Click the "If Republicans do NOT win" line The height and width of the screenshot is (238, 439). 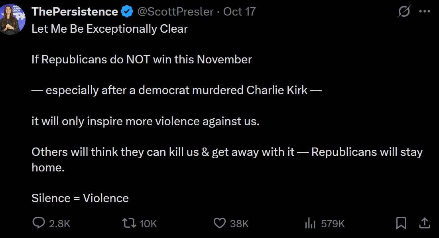[142, 60]
